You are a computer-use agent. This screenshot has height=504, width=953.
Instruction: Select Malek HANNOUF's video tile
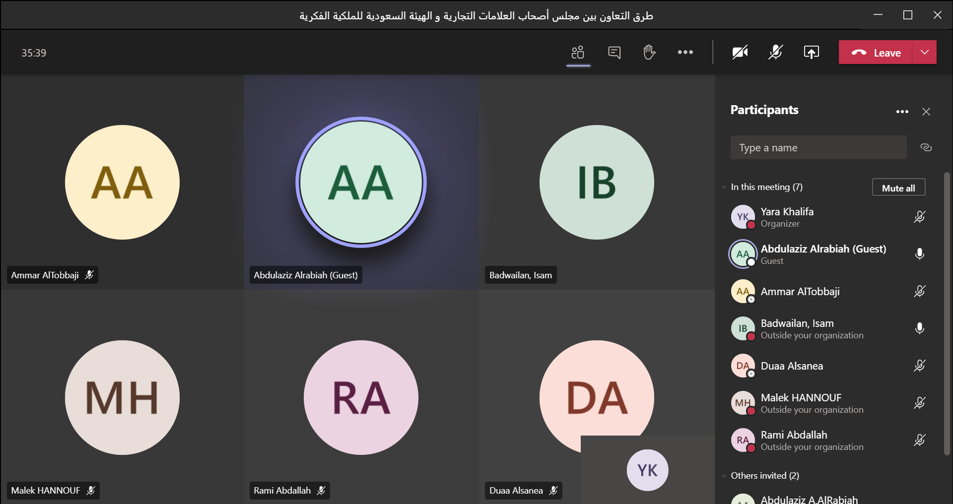[122, 397]
